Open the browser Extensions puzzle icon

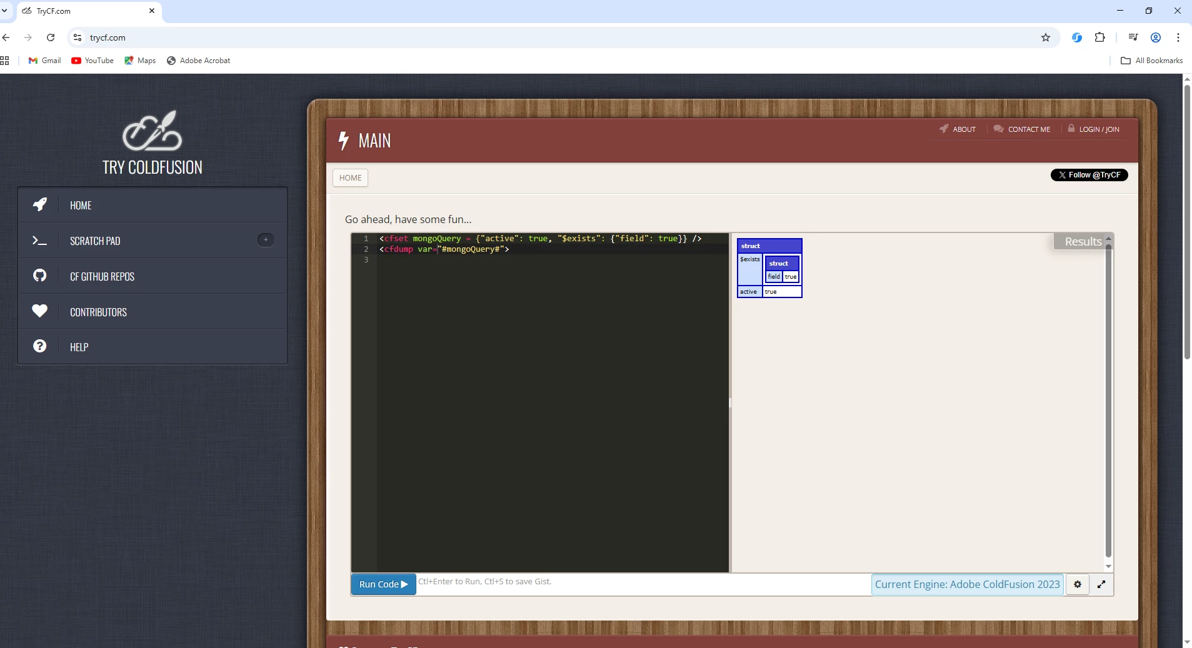1100,37
